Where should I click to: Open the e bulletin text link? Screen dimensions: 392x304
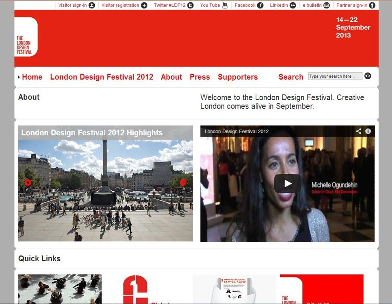tap(312, 5)
